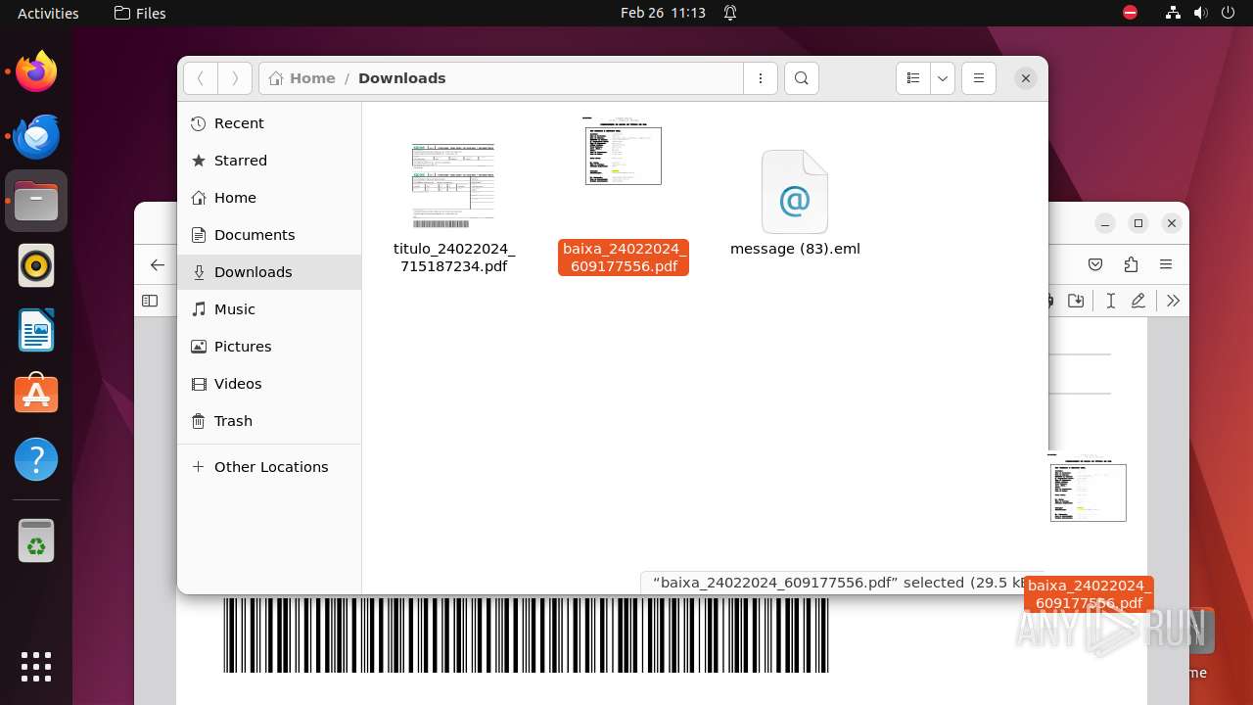Show Applications grid in the dock

[36, 666]
